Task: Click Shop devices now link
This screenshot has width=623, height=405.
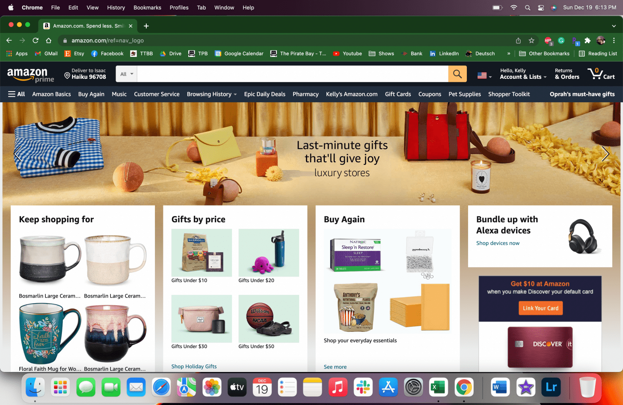Action: [x=498, y=243]
